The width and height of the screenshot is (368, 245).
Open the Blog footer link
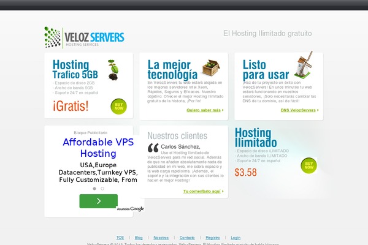[139, 238]
